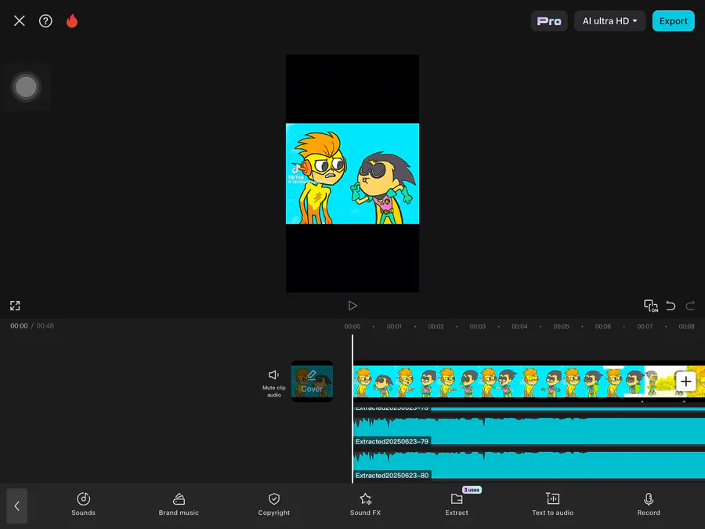
Task: Open Sound FX
Action: click(366, 504)
